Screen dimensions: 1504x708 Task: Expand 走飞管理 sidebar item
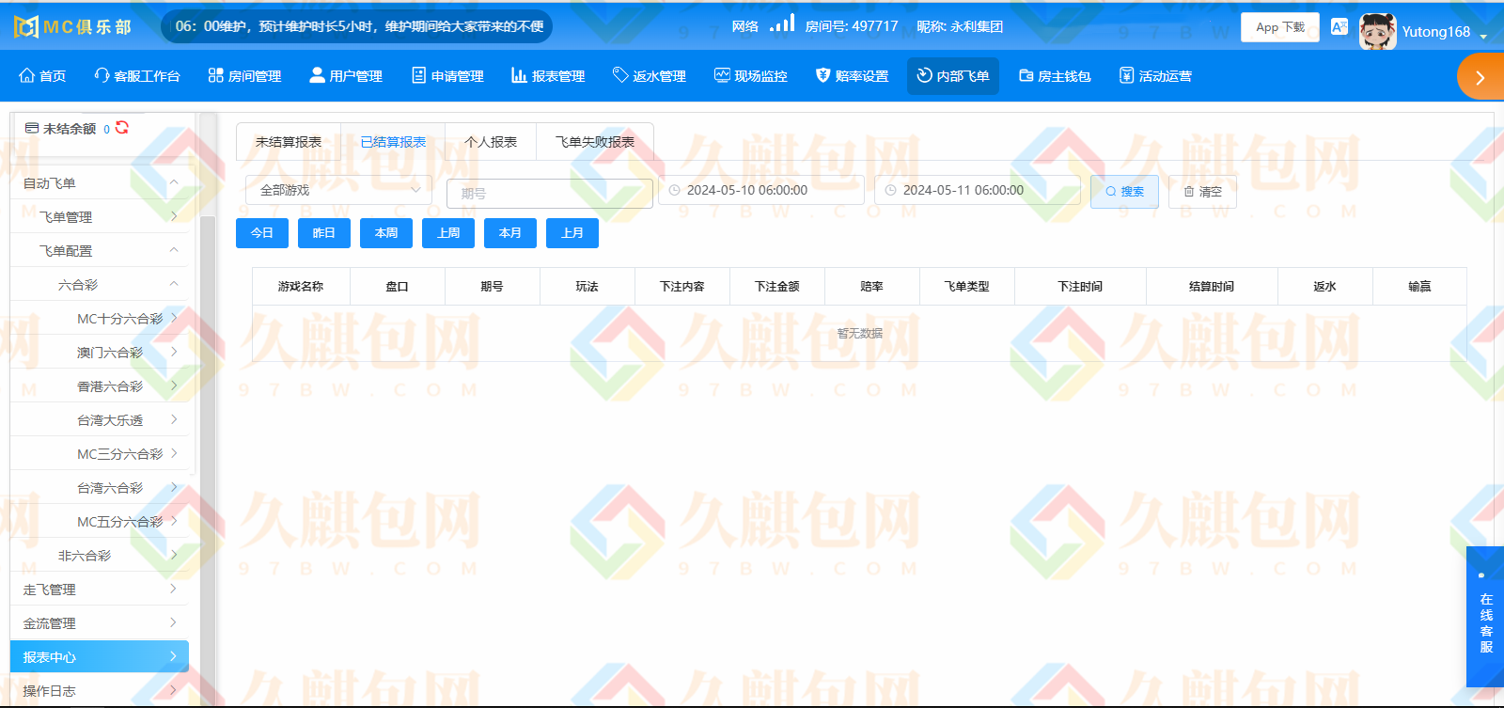point(100,589)
